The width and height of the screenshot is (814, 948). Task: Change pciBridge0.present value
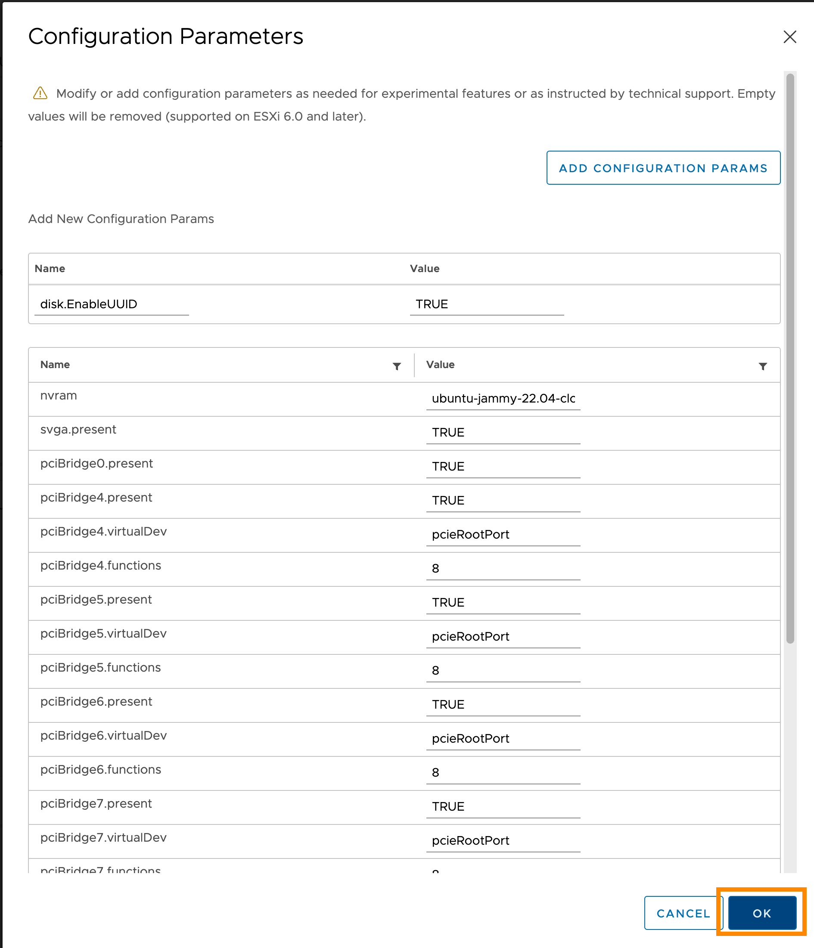point(503,466)
